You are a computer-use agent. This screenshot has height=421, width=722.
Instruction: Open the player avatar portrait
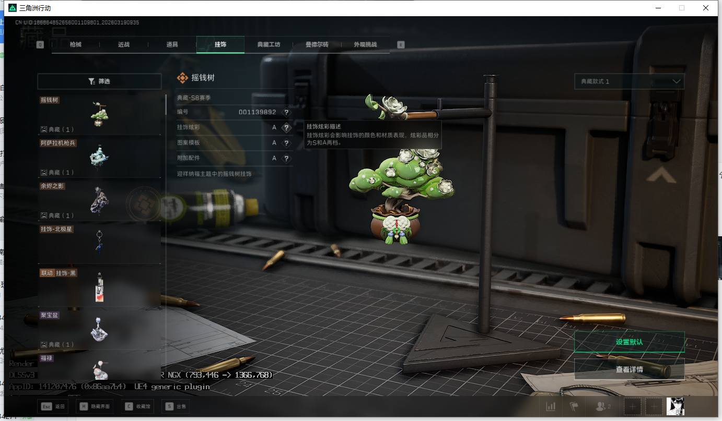click(x=675, y=406)
